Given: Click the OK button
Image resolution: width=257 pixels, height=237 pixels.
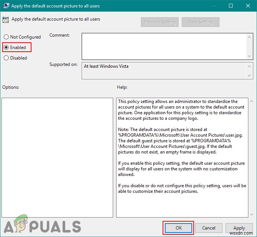Looking at the screenshot, I should click(178, 228).
